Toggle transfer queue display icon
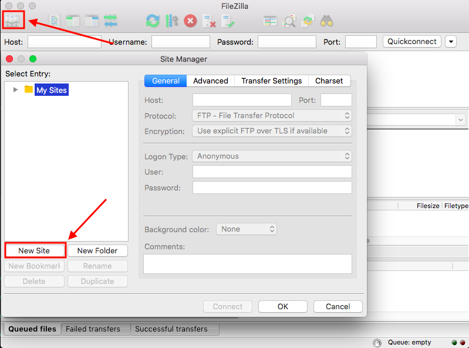This screenshot has height=348, width=469. point(110,21)
